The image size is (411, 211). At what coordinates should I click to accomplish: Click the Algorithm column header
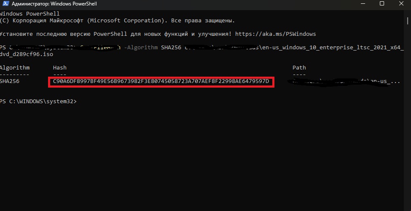point(15,67)
